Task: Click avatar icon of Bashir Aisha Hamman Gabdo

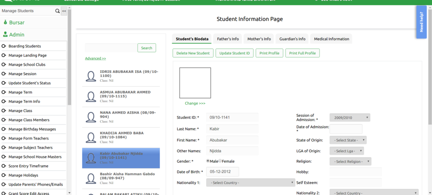Action: point(91,179)
